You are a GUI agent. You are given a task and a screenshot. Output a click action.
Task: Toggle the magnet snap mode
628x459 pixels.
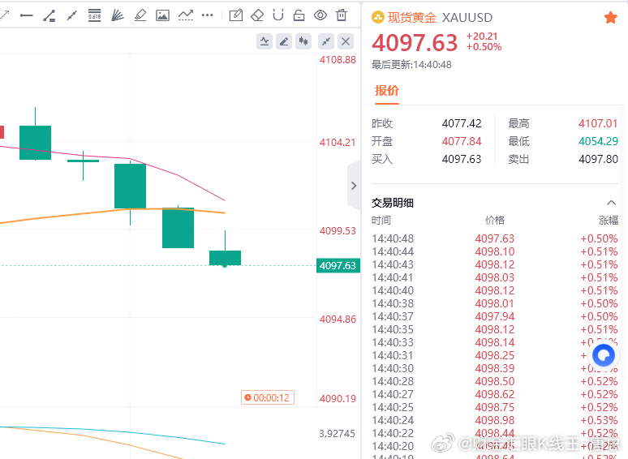(278, 15)
